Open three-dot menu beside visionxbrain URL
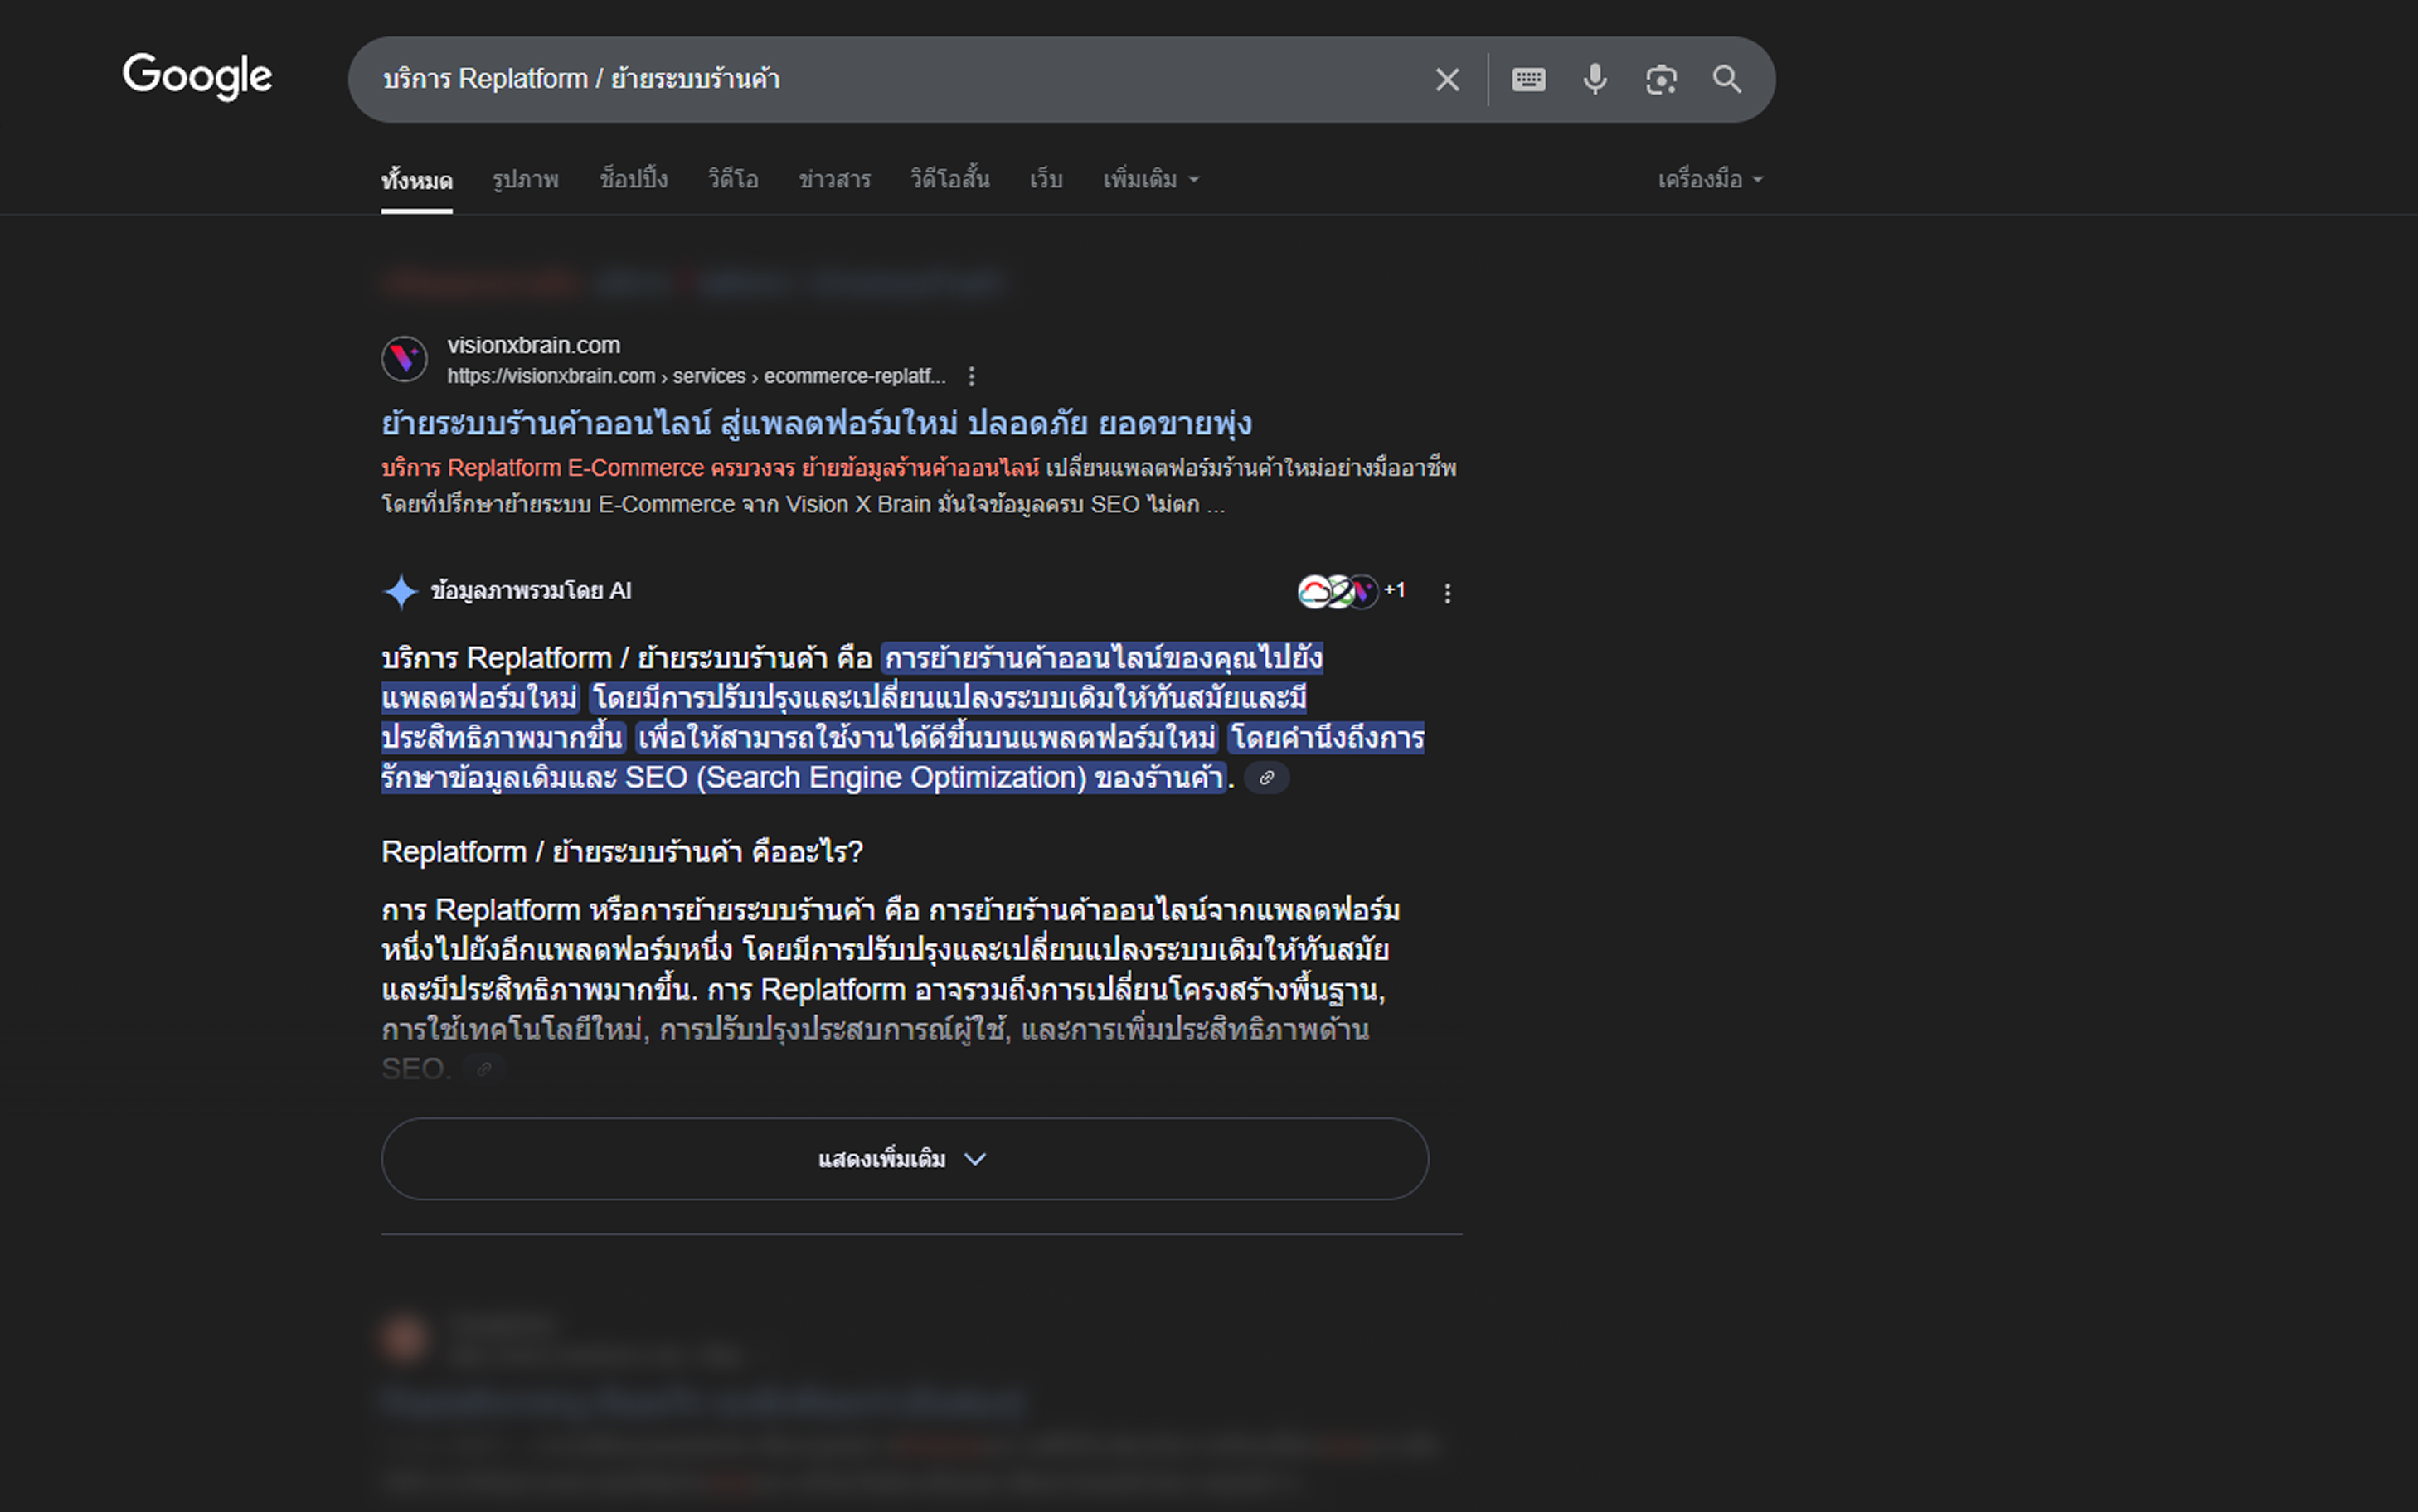 tap(971, 376)
